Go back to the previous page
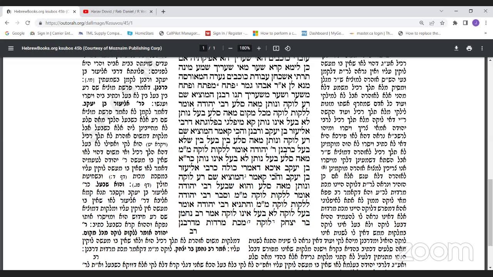This screenshot has height=277, width=493. [7, 23]
